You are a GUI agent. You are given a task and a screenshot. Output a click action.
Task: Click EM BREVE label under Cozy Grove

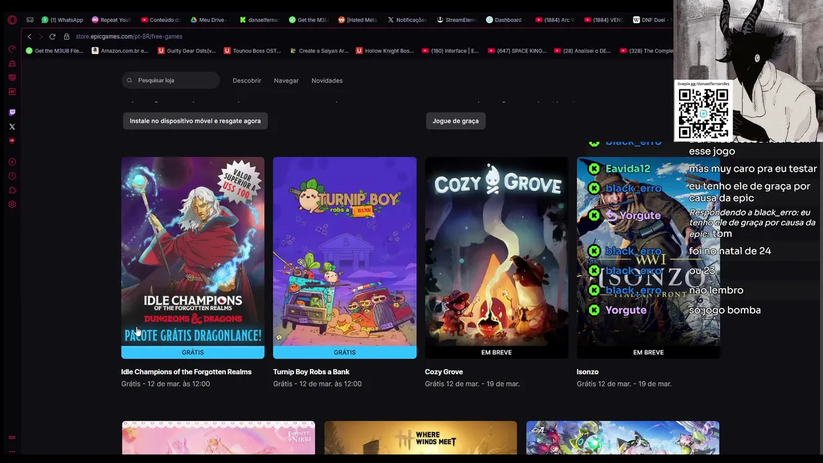[496, 352]
